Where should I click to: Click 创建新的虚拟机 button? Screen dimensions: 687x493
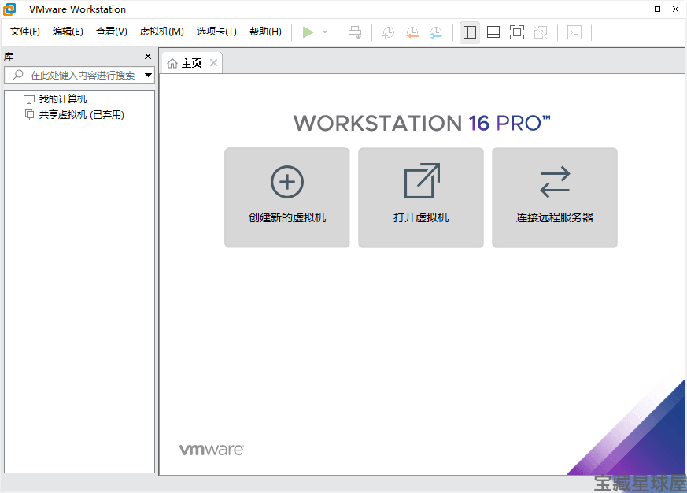pyautogui.click(x=287, y=198)
